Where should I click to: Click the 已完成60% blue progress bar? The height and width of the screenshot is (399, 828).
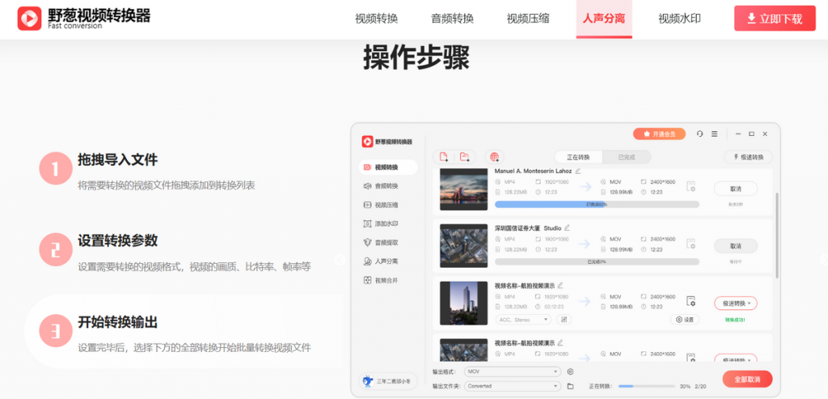click(597, 204)
